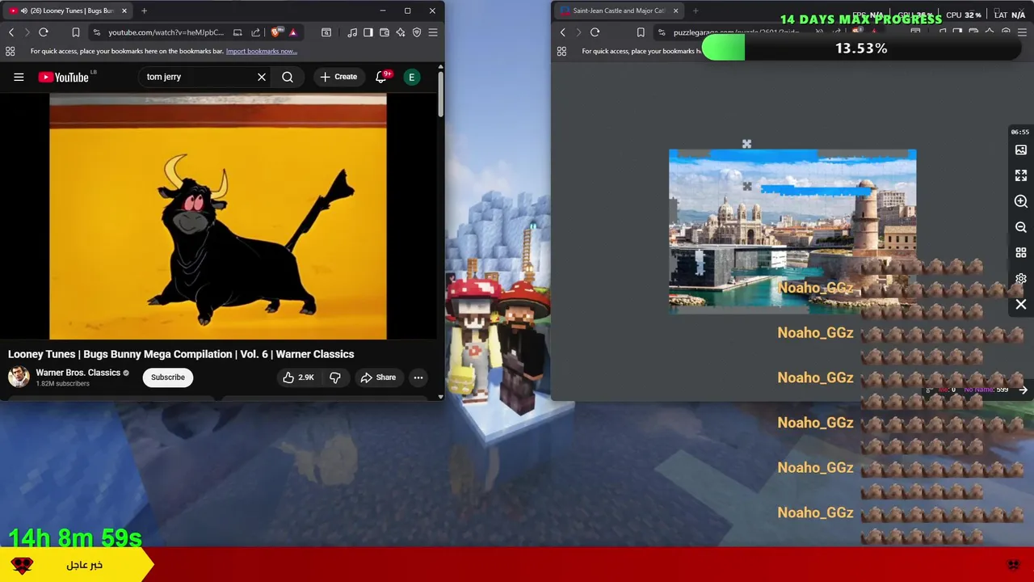1034x582 pixels.
Task: Close the Looney Tunes tab
Action: point(124,11)
